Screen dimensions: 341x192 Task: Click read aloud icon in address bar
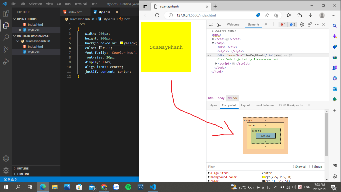tap(267, 15)
